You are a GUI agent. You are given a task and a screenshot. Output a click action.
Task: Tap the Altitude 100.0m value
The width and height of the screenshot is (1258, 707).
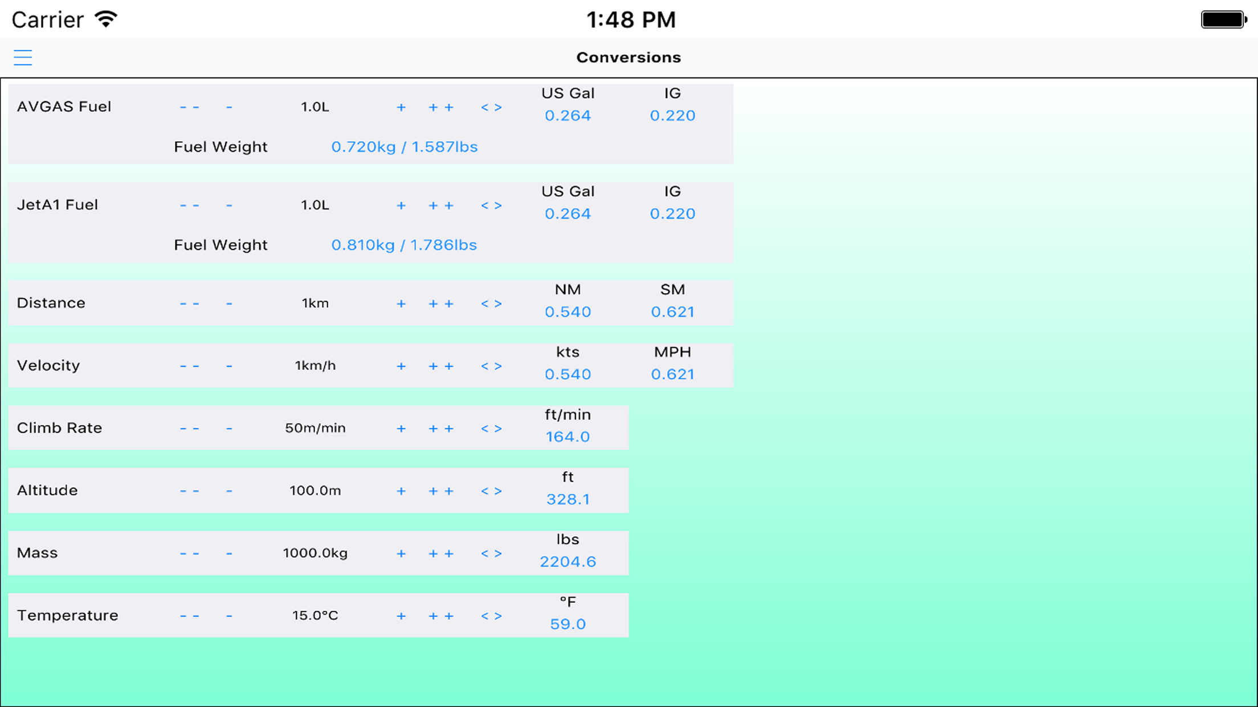[x=315, y=491]
